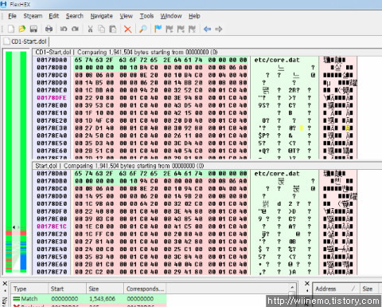Sort by the Start column header
The width and height of the screenshot is (382, 307).
[67, 289]
